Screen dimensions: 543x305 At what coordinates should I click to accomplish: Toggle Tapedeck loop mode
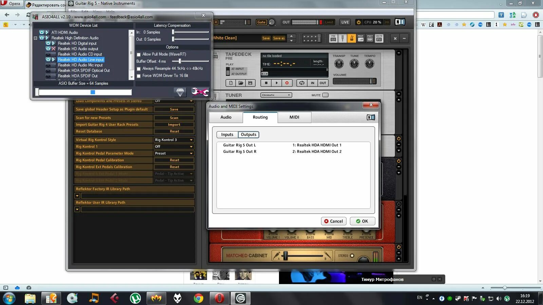[x=302, y=83]
